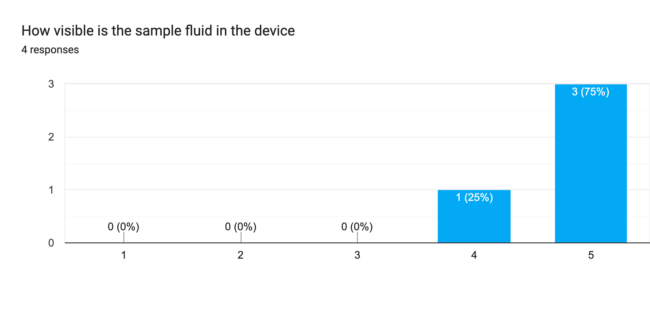Click the chart title about sample fluid visibility
650x309 pixels.
[x=158, y=31]
